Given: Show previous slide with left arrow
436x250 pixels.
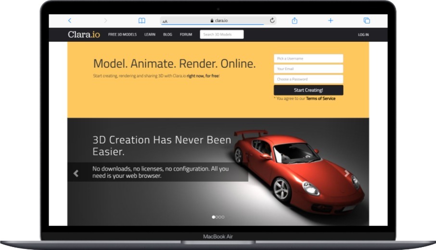Looking at the screenshot, I should [76, 174].
